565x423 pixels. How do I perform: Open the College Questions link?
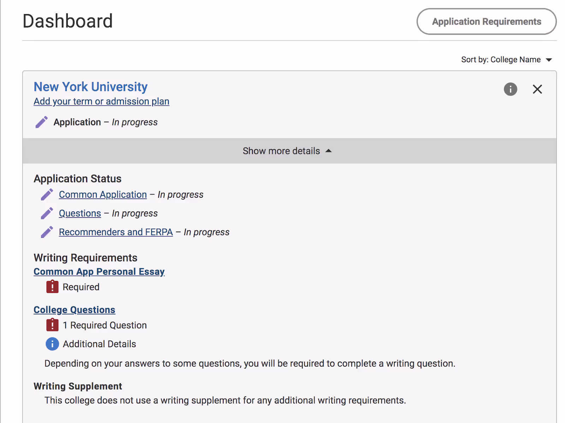75,310
